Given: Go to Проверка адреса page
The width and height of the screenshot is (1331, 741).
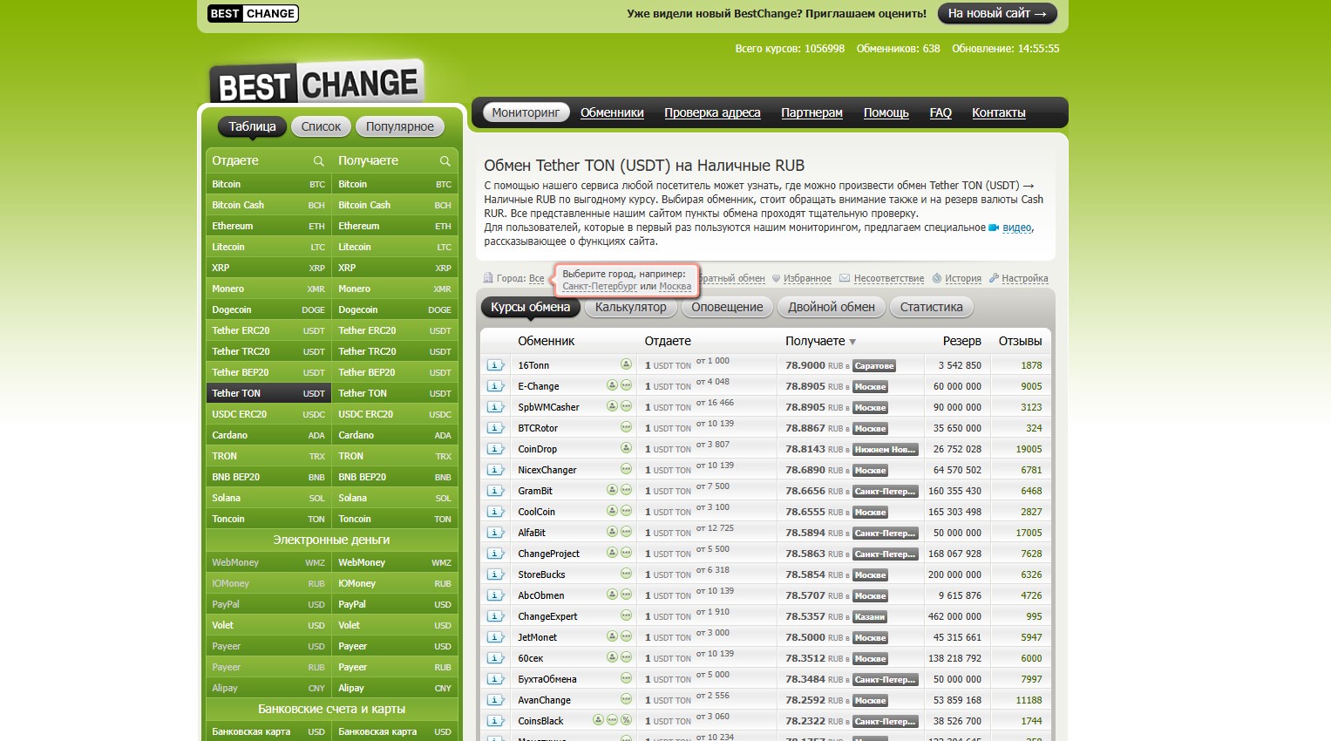Looking at the screenshot, I should click(x=712, y=112).
